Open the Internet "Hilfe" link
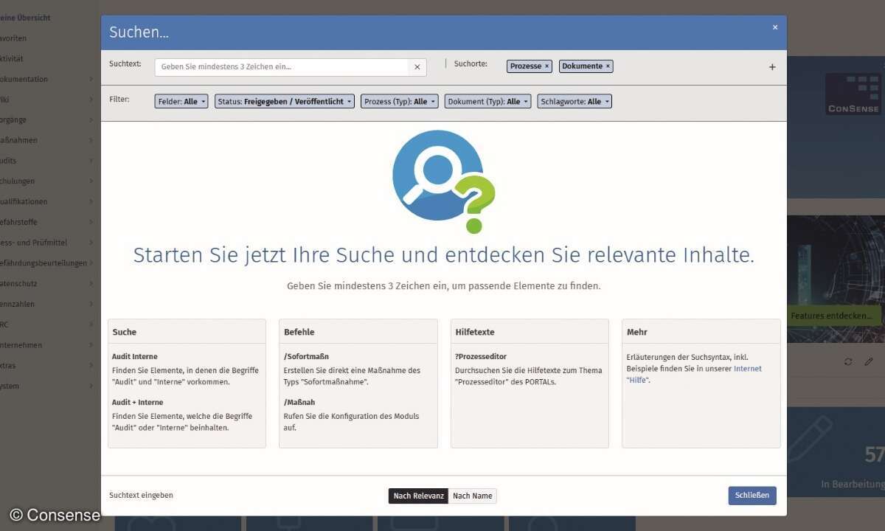Viewport: 885px width, 531px height. [694, 375]
